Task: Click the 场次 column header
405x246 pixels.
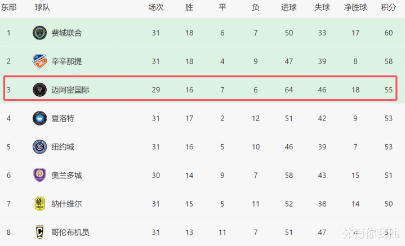Action: coord(156,7)
